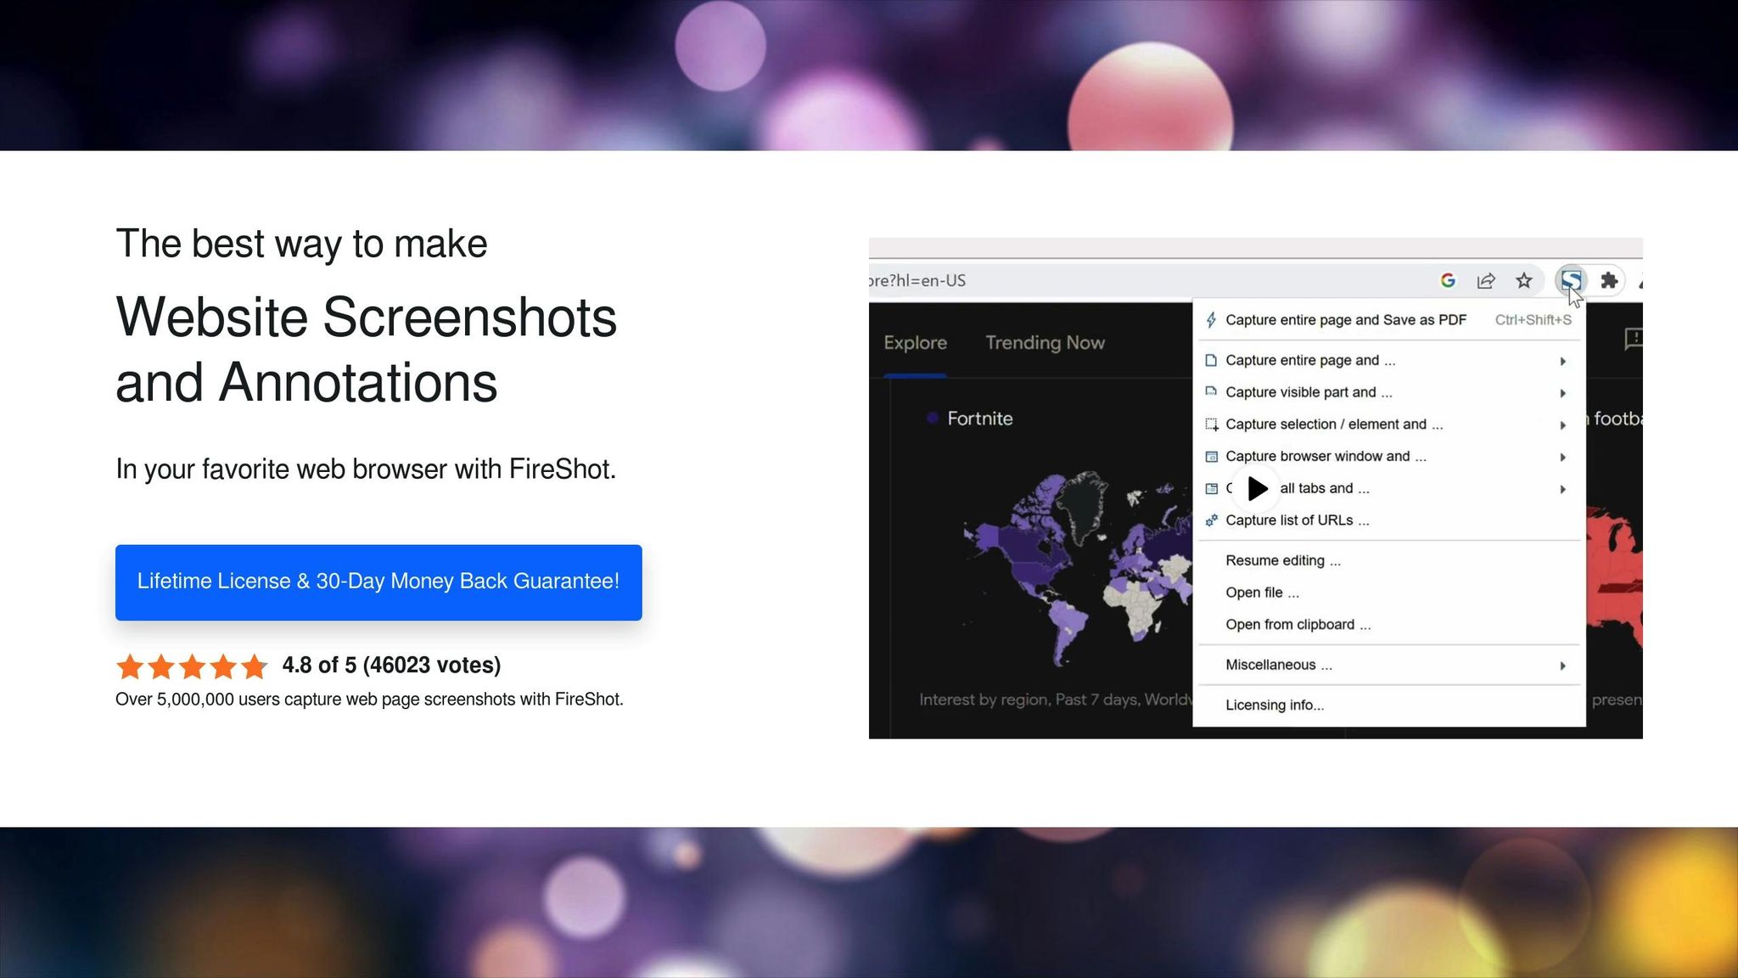Play the FireShot demo video

(1257, 488)
